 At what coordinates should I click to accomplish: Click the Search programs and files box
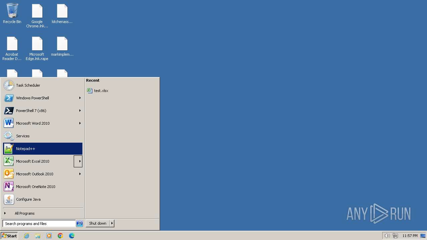tap(39, 224)
